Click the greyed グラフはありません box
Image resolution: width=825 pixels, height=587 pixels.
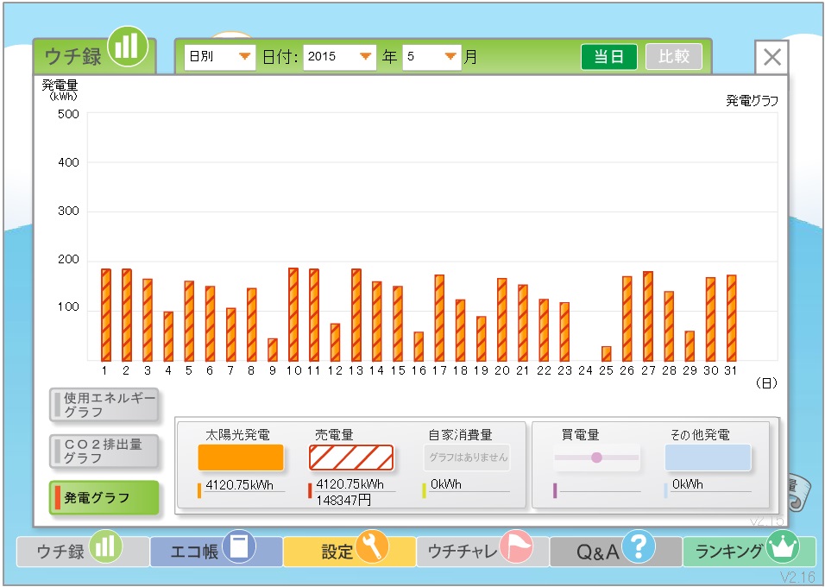click(467, 458)
